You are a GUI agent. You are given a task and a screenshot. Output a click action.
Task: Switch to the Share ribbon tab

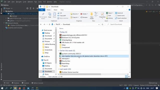point(55,10)
